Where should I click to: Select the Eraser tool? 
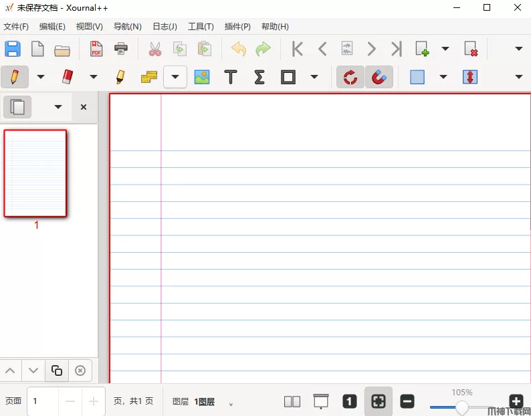tap(67, 77)
